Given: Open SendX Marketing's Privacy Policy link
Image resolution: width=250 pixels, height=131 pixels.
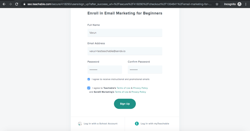Looking at the screenshot, I should point(139,92).
